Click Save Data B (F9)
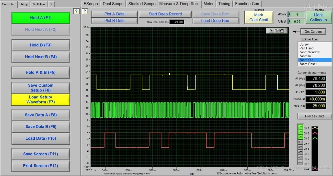The image size is (333, 176). [x=41, y=126]
